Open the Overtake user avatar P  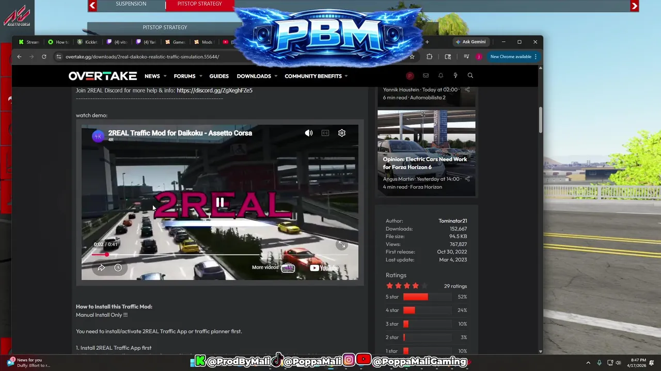(x=410, y=76)
